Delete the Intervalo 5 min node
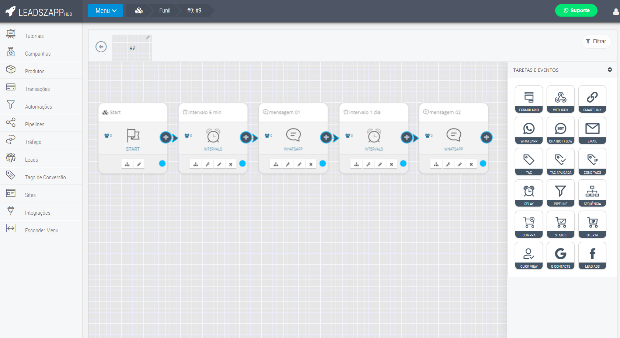 coord(231,164)
